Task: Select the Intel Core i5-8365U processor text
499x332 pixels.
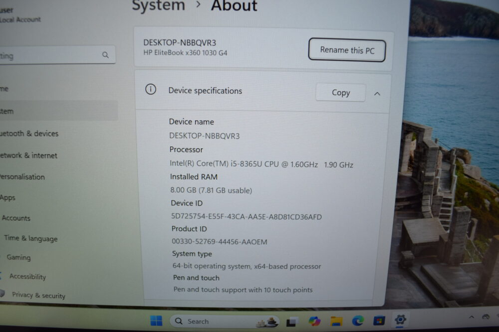Action: coord(261,164)
